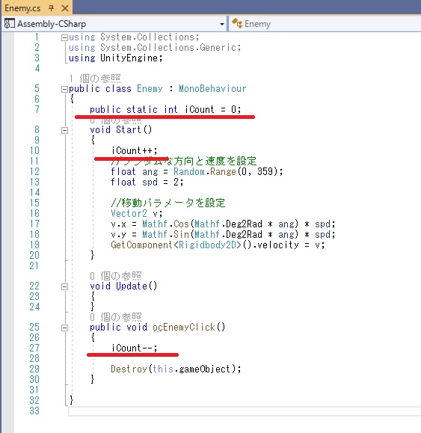Collapse the ocEnemyClick method block

tap(64, 328)
